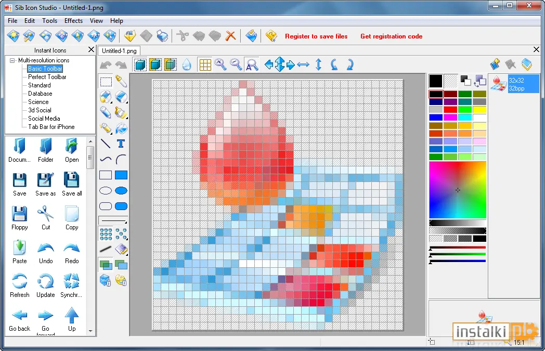Rotate image clockwise
The width and height of the screenshot is (545, 351).
click(349, 64)
